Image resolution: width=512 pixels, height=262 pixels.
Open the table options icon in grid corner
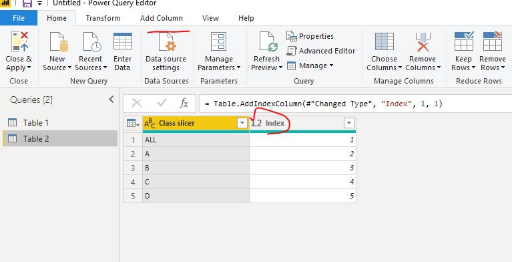[x=133, y=123]
